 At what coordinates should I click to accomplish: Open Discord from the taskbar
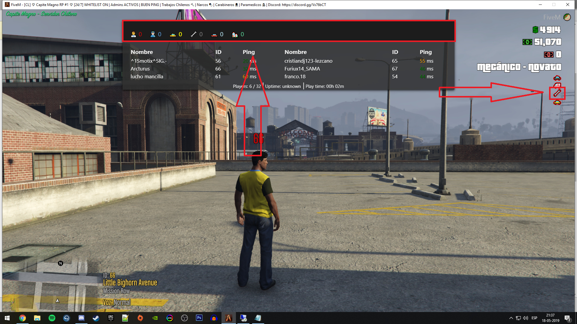pos(81,318)
